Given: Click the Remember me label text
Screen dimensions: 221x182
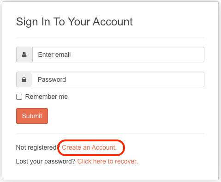Looking at the screenshot, I should [47, 97].
